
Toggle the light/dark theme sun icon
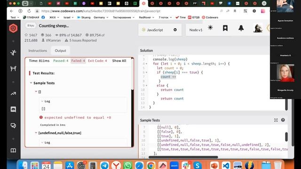(210, 28)
